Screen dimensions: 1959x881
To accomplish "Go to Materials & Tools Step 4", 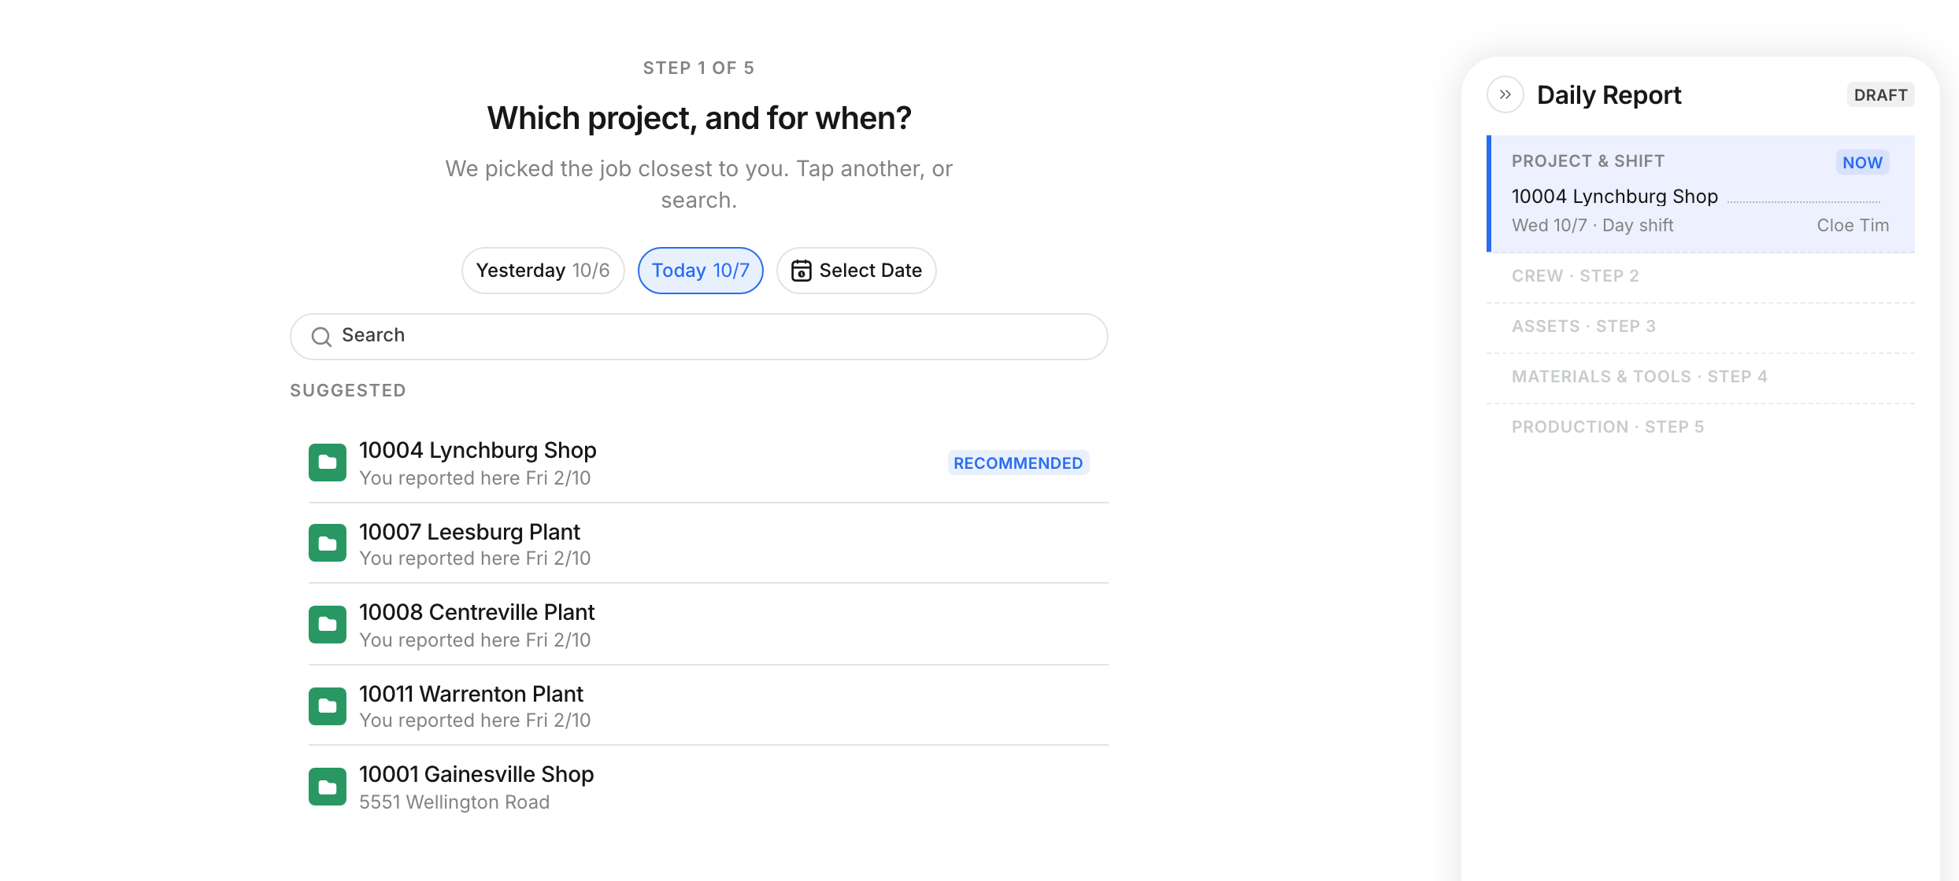I will coord(1701,378).
